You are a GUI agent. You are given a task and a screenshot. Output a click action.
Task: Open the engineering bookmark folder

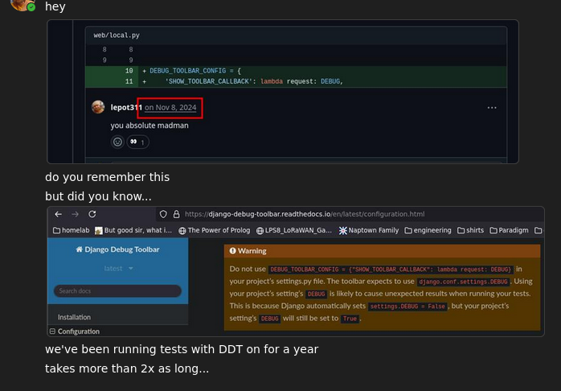(428, 230)
